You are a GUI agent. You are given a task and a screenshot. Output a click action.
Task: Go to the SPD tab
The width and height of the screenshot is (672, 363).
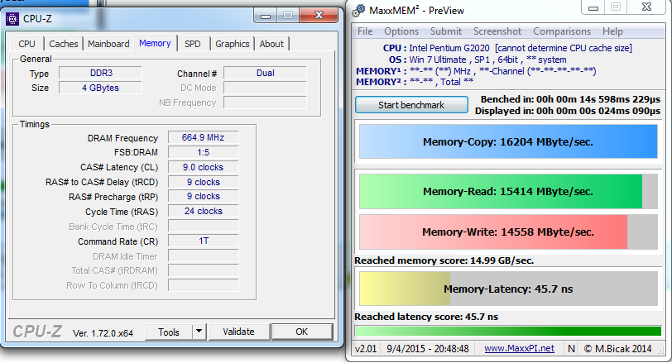(192, 44)
